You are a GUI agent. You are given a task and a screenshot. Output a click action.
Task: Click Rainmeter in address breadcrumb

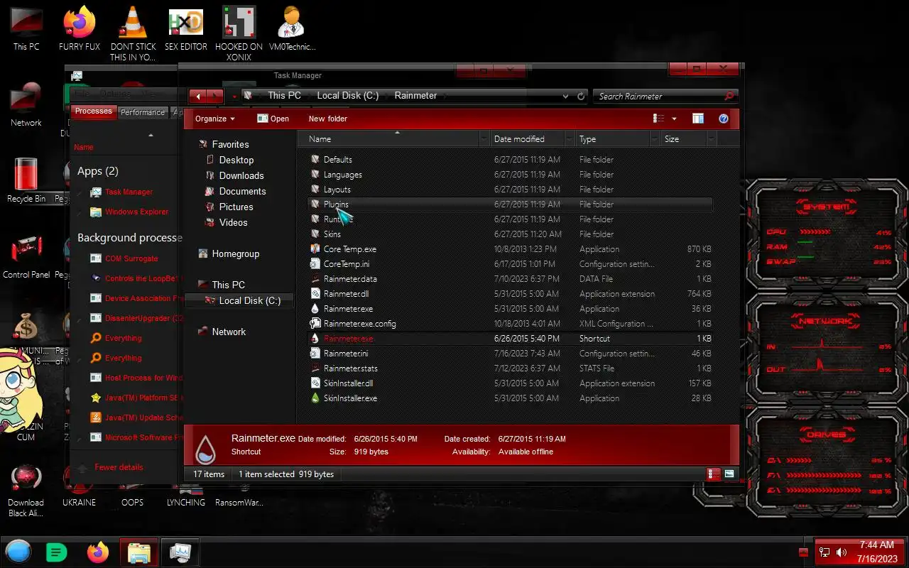point(415,95)
